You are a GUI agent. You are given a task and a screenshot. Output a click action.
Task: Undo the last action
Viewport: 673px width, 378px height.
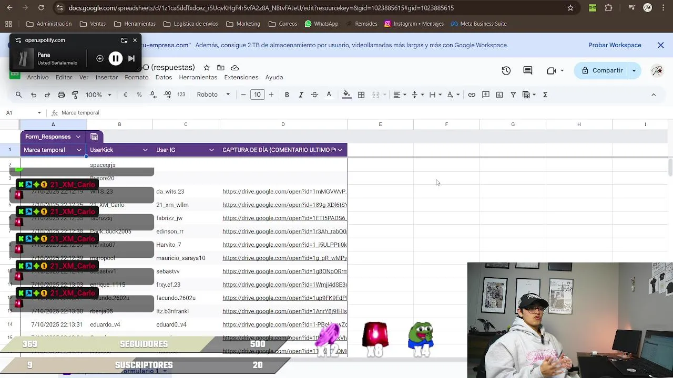coord(34,94)
